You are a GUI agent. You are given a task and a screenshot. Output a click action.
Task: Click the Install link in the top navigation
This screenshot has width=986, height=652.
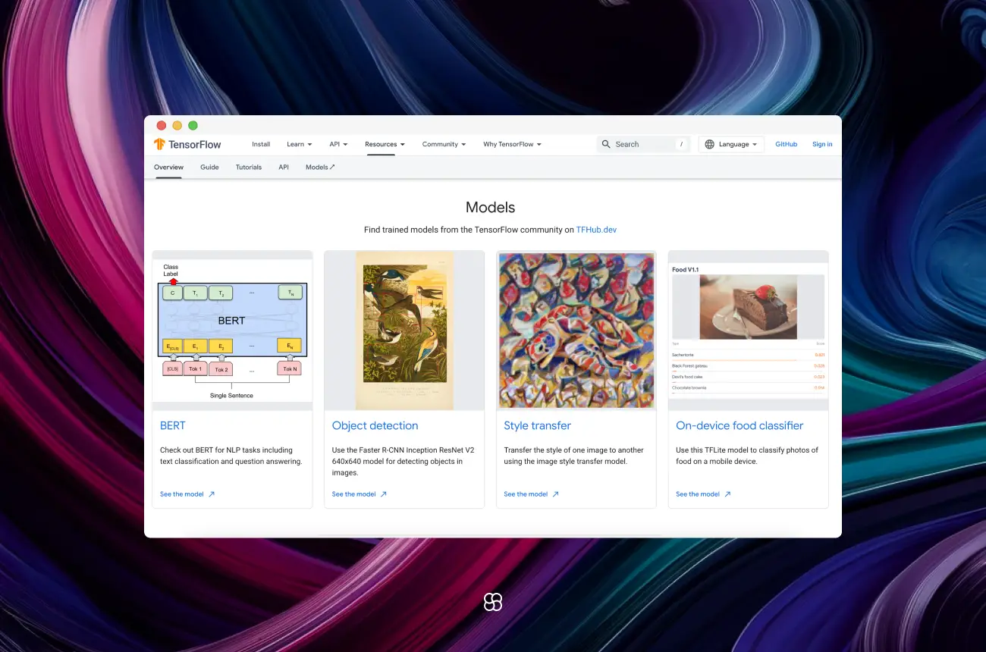pos(261,144)
